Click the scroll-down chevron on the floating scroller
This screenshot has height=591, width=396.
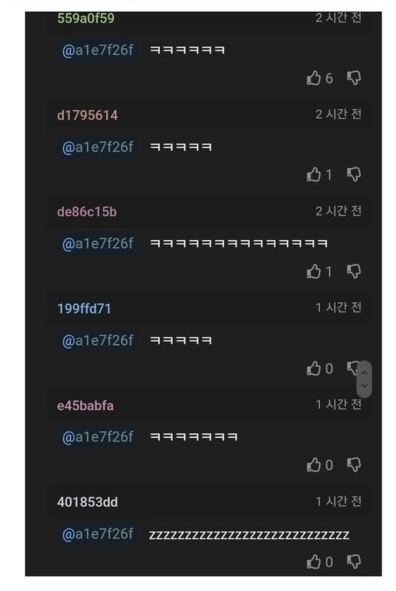[x=364, y=386]
